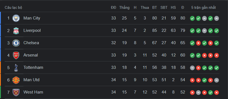Click the SBT column header
228x99 pixels.
point(164,7)
